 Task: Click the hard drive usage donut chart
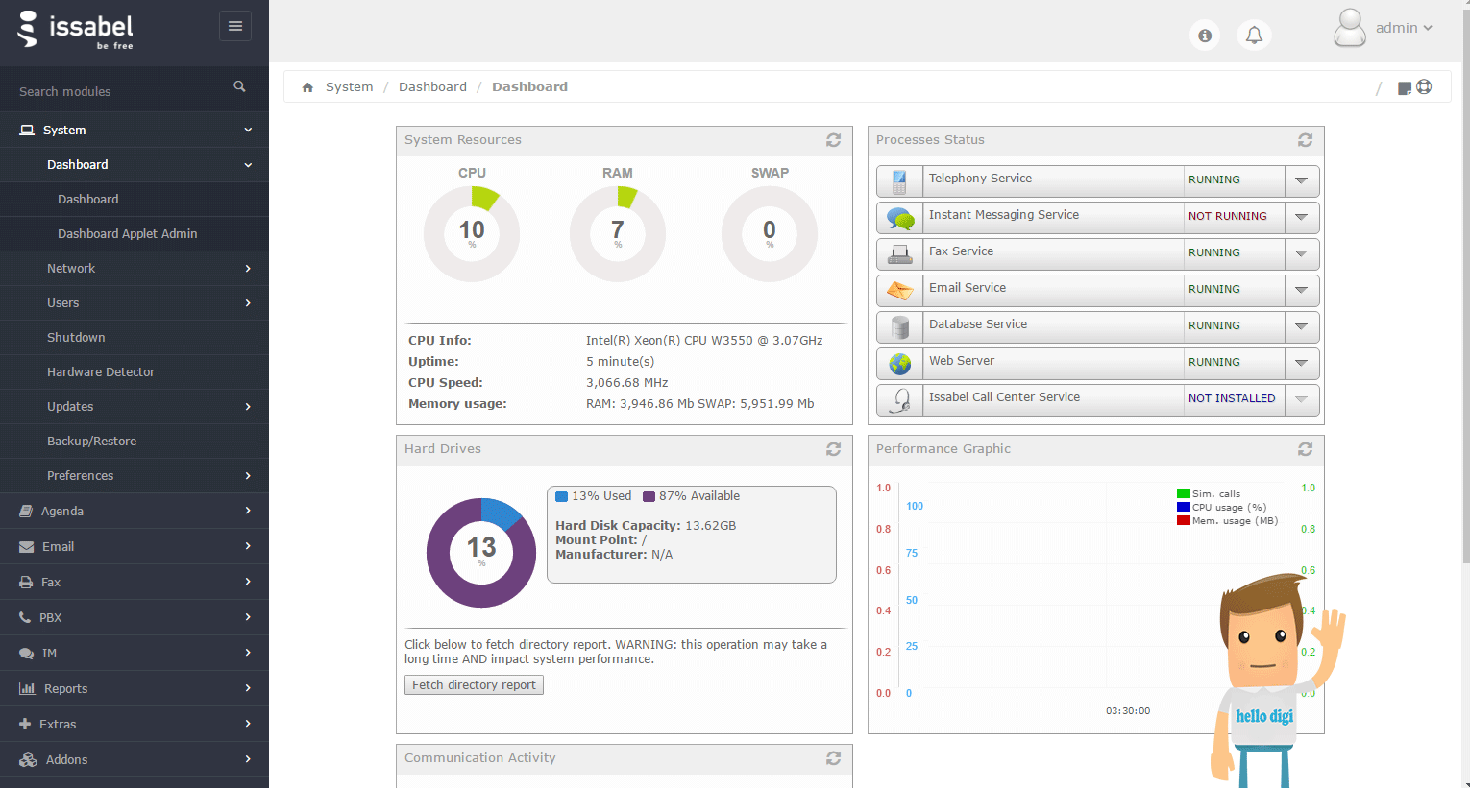pyautogui.click(x=481, y=553)
